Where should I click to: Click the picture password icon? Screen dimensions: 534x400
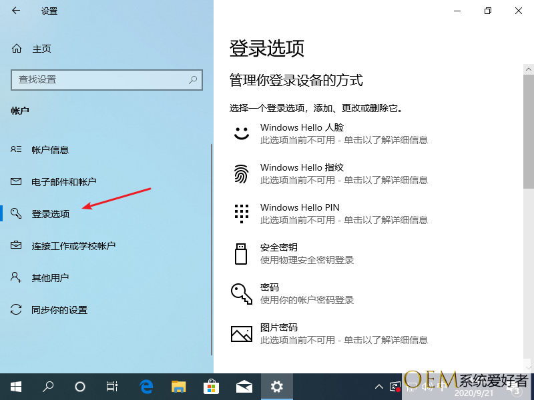pos(241,333)
